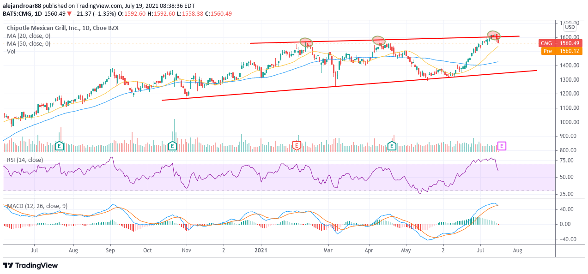Click the 1000.00 price axis label
588x274 pixels.
coord(570,122)
